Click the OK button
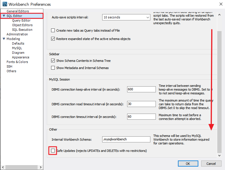 coord(188,164)
